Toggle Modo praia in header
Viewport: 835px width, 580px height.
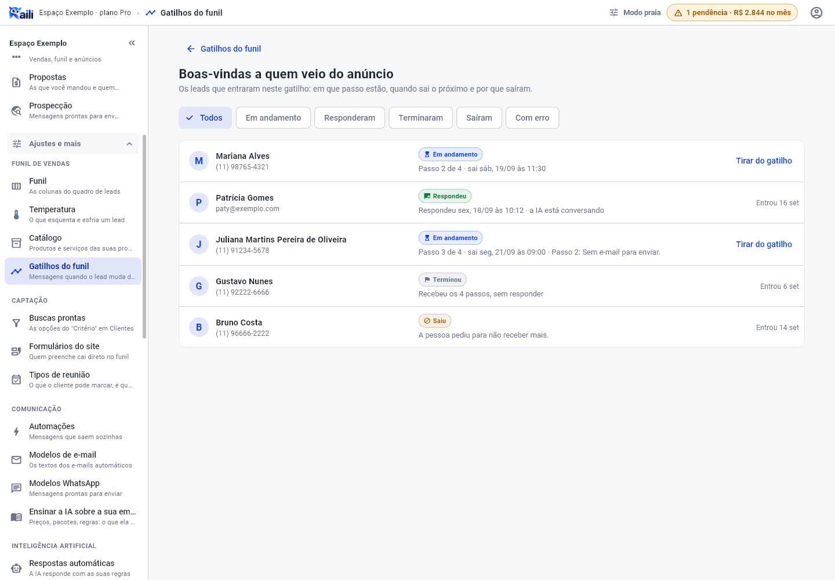635,13
